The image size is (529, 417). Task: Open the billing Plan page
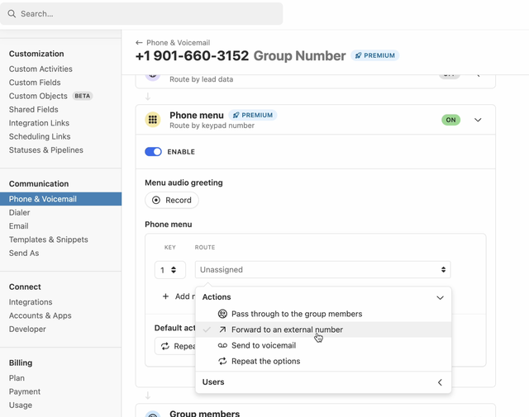pyautogui.click(x=17, y=378)
